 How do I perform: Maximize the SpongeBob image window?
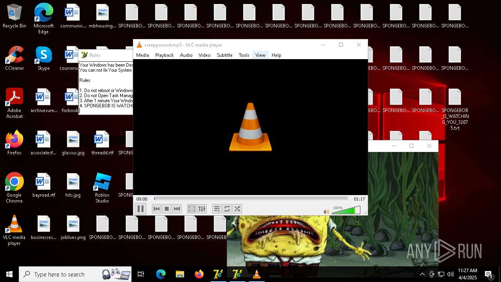411,146
